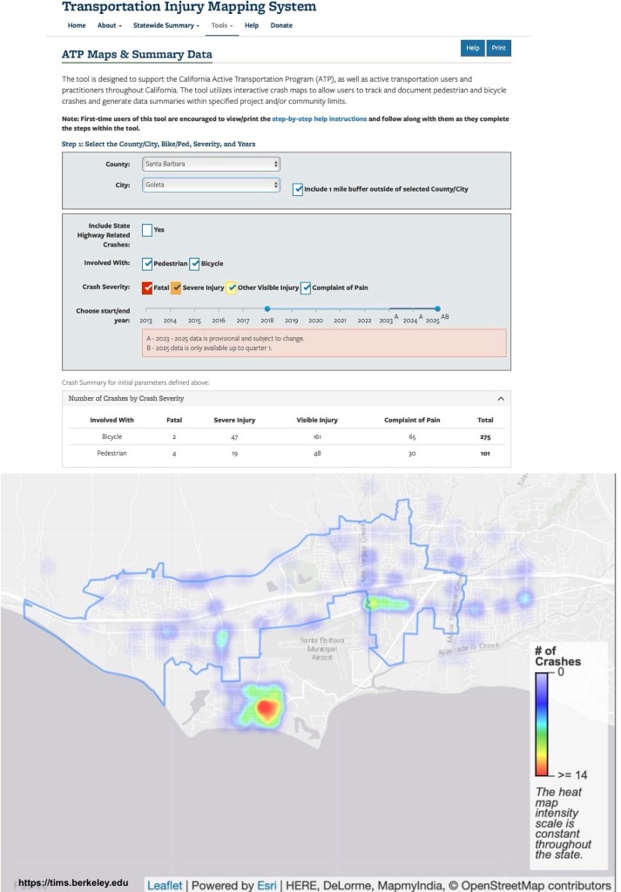Screen dimensions: 621x892
Task: Uncheck the Severe Injury checkbox
Action: click(x=176, y=287)
